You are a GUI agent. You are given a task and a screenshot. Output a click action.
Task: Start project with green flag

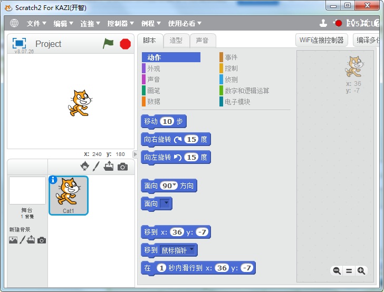108,44
